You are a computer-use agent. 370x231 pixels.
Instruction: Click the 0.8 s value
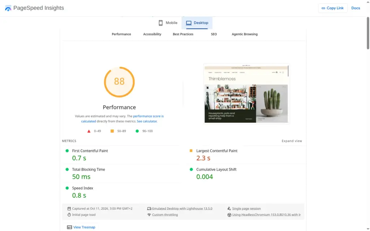pos(79,195)
